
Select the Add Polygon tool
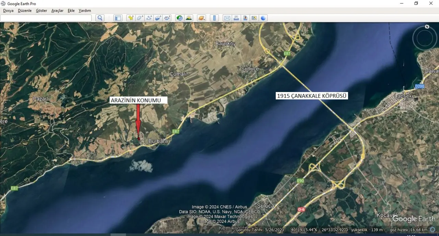point(140,18)
